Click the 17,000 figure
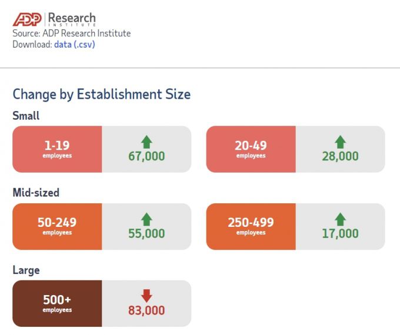This screenshot has height=335, width=400. (x=340, y=233)
